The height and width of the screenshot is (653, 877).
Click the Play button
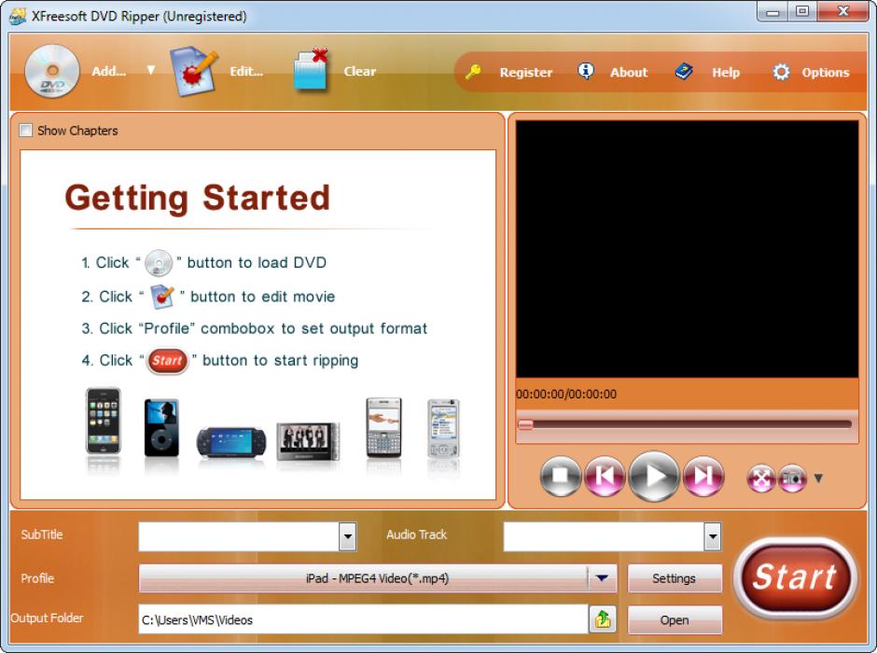tap(654, 476)
